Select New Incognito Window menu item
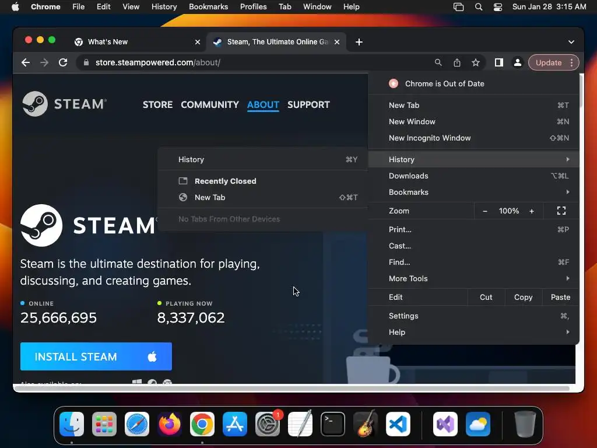 [473, 138]
